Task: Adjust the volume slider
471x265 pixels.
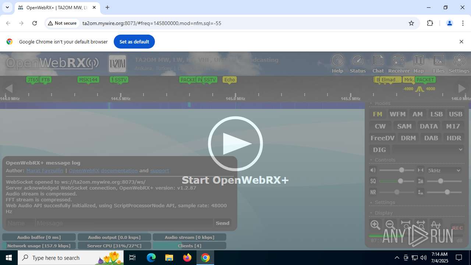Action: click(396, 170)
